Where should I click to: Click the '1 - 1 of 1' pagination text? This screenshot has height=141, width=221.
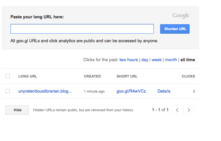(x=160, y=110)
